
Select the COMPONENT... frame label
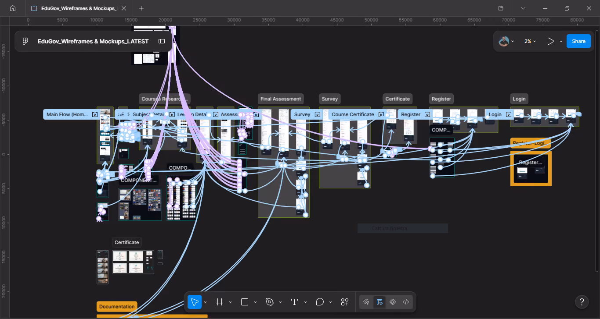point(139,180)
